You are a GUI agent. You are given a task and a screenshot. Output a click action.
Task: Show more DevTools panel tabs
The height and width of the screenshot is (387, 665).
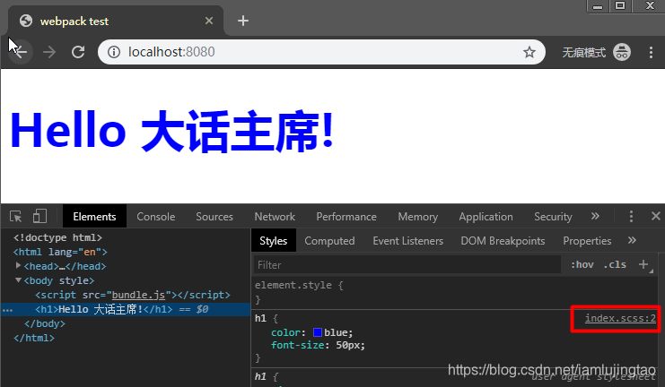(595, 216)
